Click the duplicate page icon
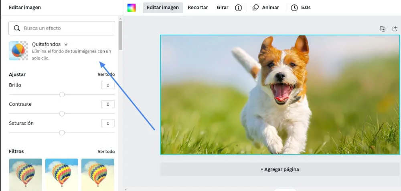The image size is (401, 191). point(383,29)
